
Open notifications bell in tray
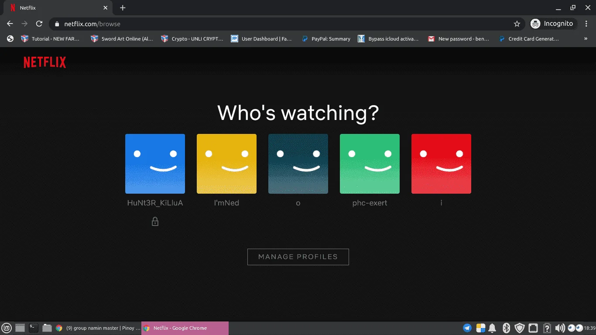coord(493,328)
